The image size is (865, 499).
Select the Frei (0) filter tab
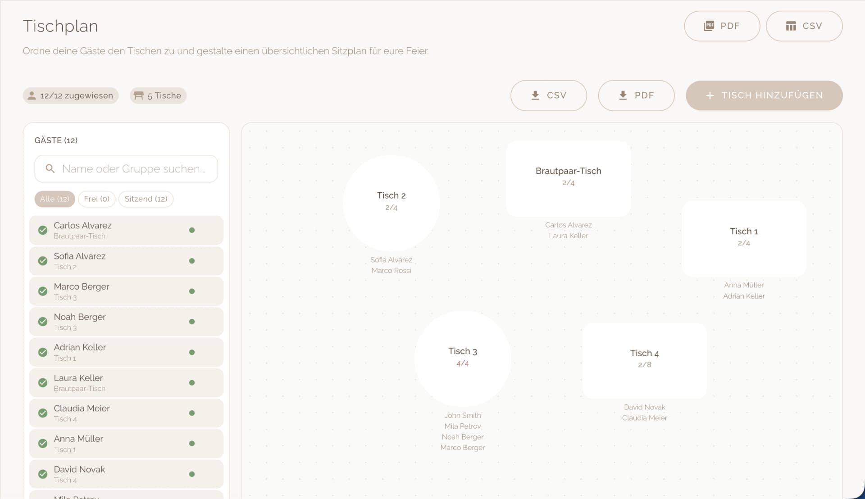[x=96, y=199]
